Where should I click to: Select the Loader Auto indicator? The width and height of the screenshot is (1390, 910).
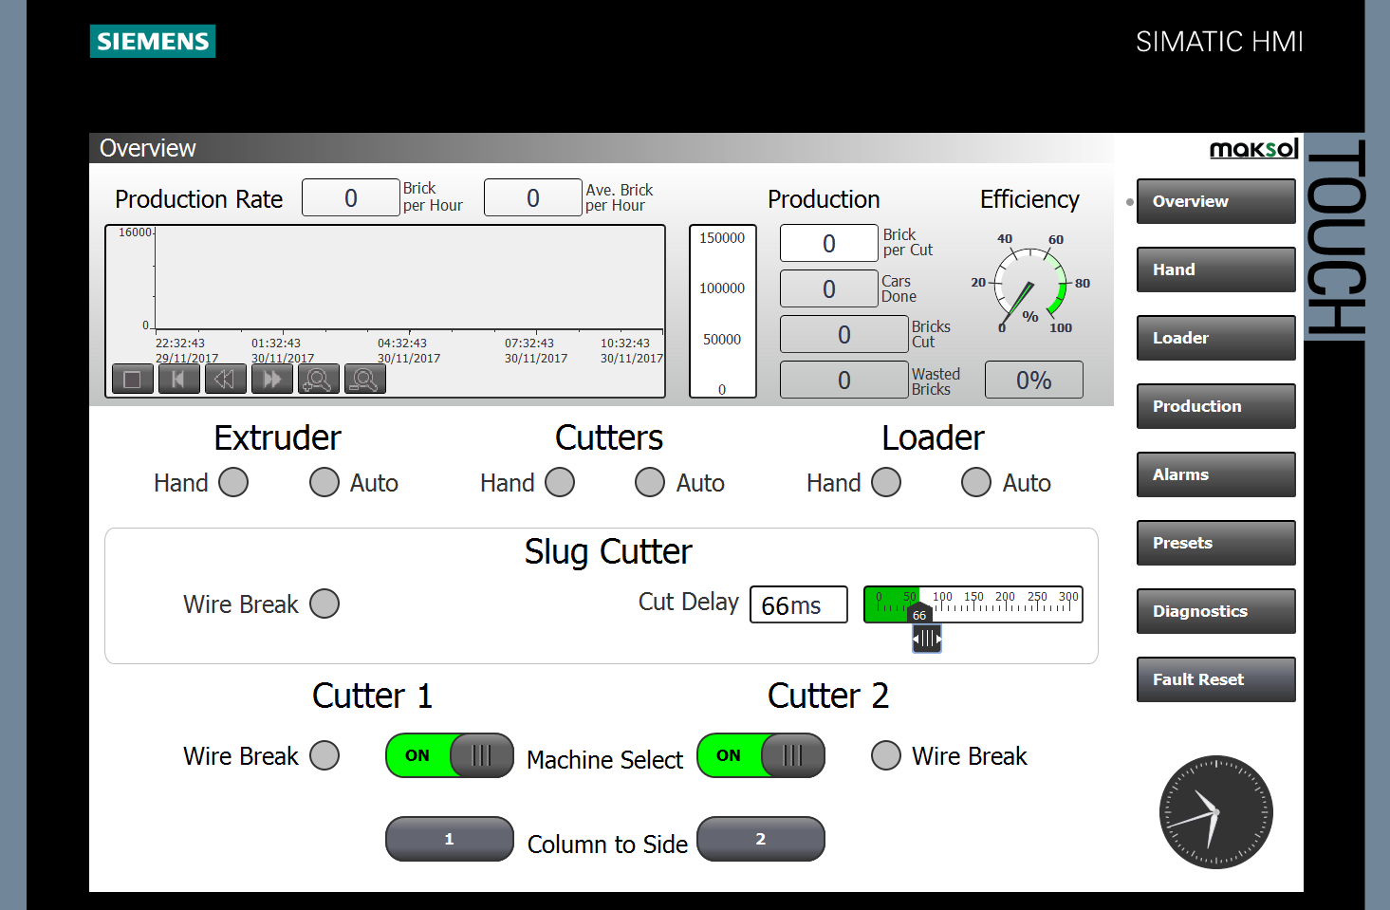pos(976,482)
